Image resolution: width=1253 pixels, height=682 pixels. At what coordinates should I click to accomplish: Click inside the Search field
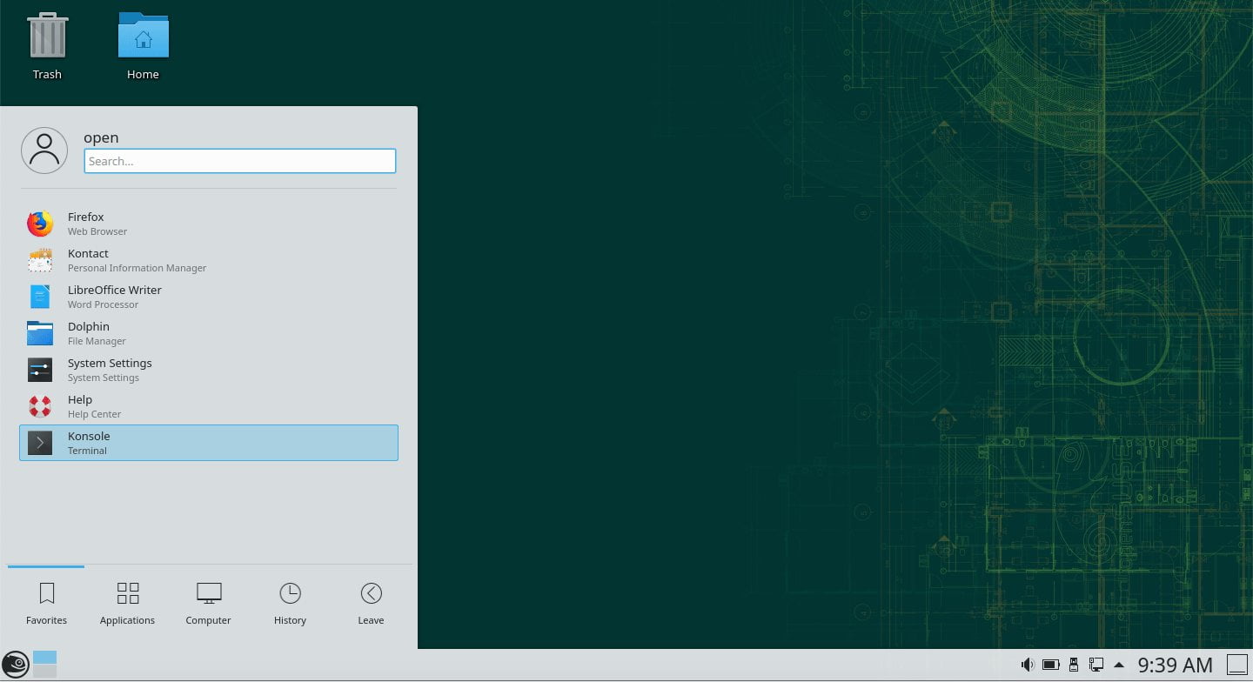coord(239,161)
